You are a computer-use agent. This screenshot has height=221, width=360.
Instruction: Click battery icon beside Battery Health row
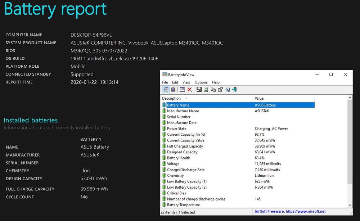(164, 158)
